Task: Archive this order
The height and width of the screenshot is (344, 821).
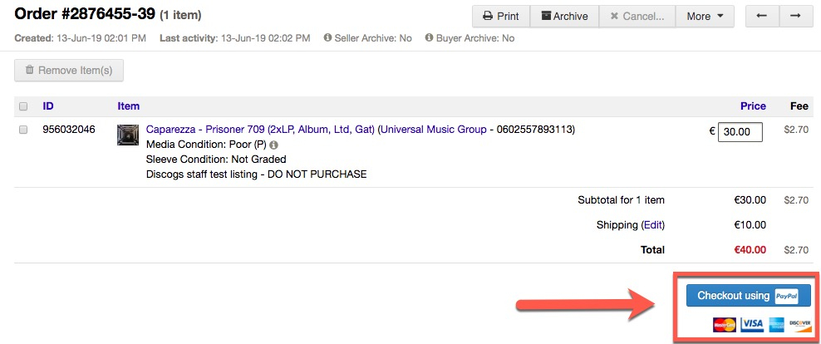Action: (564, 16)
